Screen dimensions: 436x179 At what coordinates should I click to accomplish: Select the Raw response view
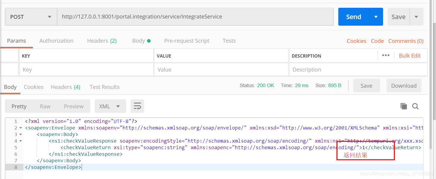pyautogui.click(x=45, y=106)
